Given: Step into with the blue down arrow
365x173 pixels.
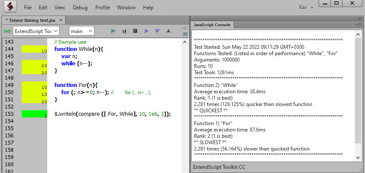Looking at the screenshot, I should pyautogui.click(x=157, y=31).
